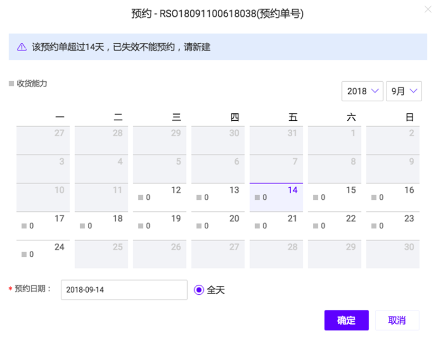Select September 14 in calendar
Screen dimensions: 436x338
(x=276, y=197)
